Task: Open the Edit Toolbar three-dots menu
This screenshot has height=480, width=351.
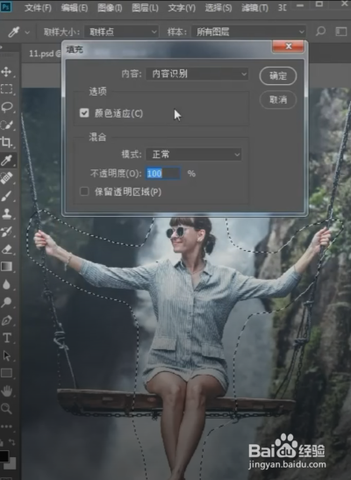Action: click(6, 426)
